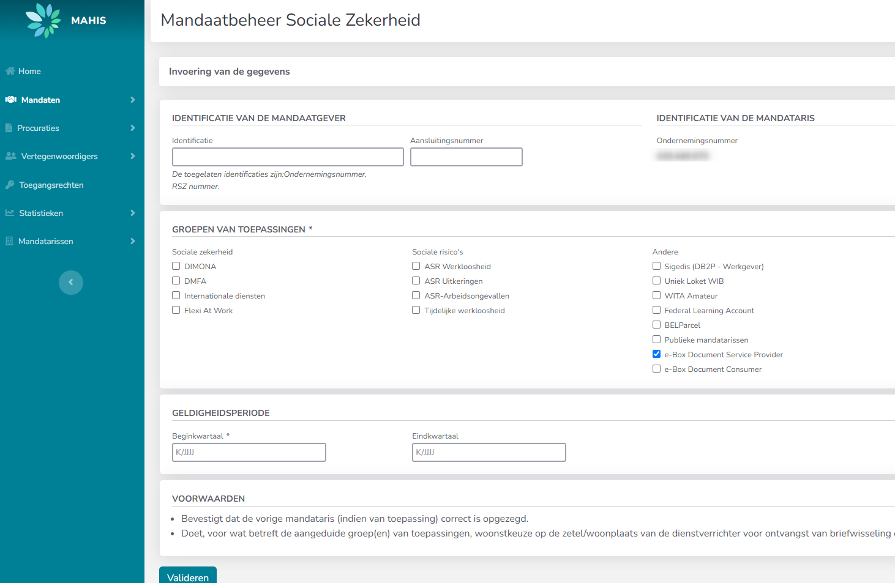Click the Beginkwartaal input field
This screenshot has height=583, width=895.
point(249,453)
